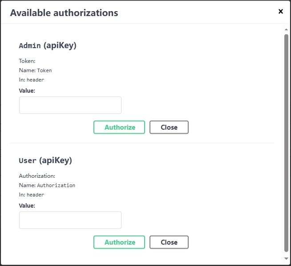Click the Admin (apiKey) heading
The width and height of the screenshot is (291, 266).
point(48,45)
